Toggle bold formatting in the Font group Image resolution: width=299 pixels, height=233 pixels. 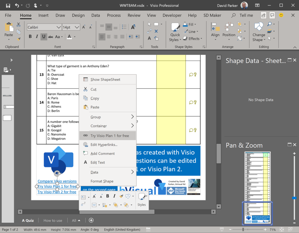pyautogui.click(x=30, y=36)
